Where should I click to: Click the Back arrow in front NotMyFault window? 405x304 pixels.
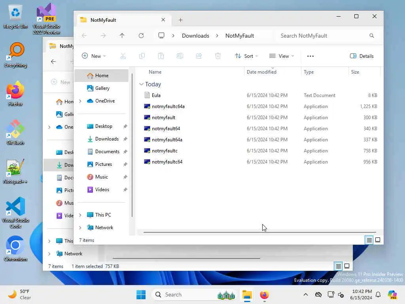click(x=84, y=36)
